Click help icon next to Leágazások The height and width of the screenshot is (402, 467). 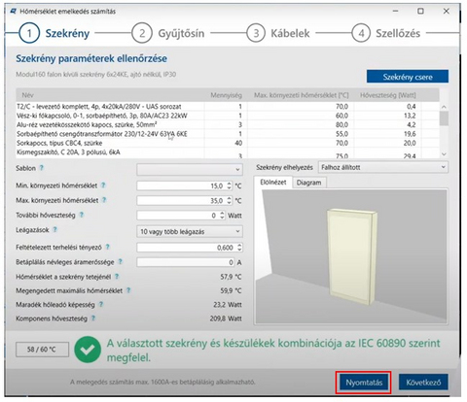(54, 229)
